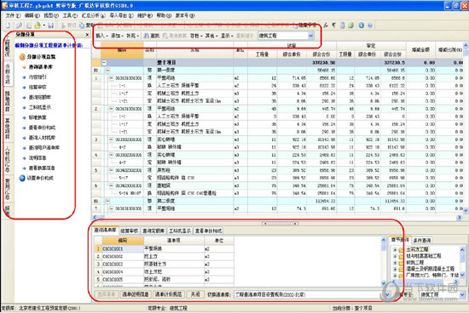The image size is (469, 313).
Task: Switch to the 人材机汇总 vertical tab
Action: pyautogui.click(x=8, y=158)
